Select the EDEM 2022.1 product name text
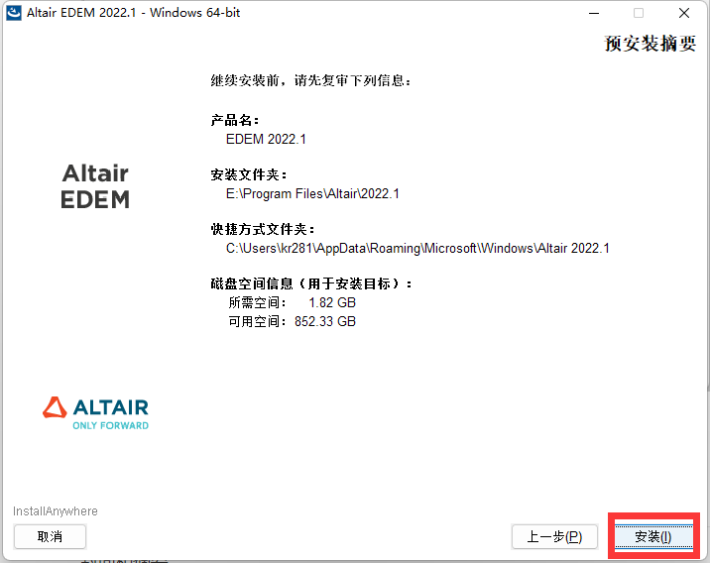The width and height of the screenshot is (710, 563). (266, 139)
